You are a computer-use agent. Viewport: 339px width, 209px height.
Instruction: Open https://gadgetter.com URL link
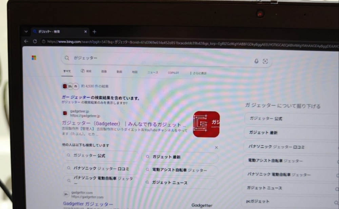click(x=87, y=197)
